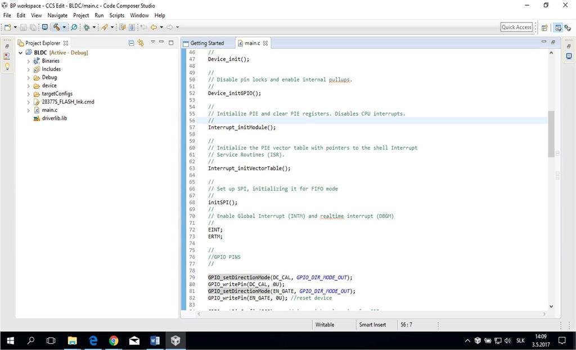Image resolution: width=576 pixels, height=350 pixels.
Task: Build project with the hammer icon
Action: (x=57, y=27)
